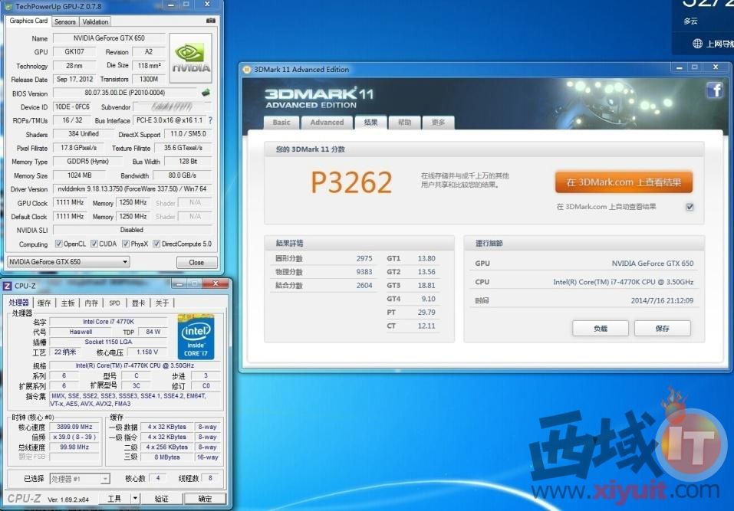Click the GPU-Z title bar app icon

(x=8, y=7)
